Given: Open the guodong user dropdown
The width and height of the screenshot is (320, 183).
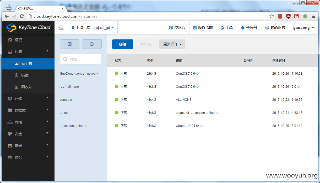Looking at the screenshot, I should pyautogui.click(x=303, y=28).
